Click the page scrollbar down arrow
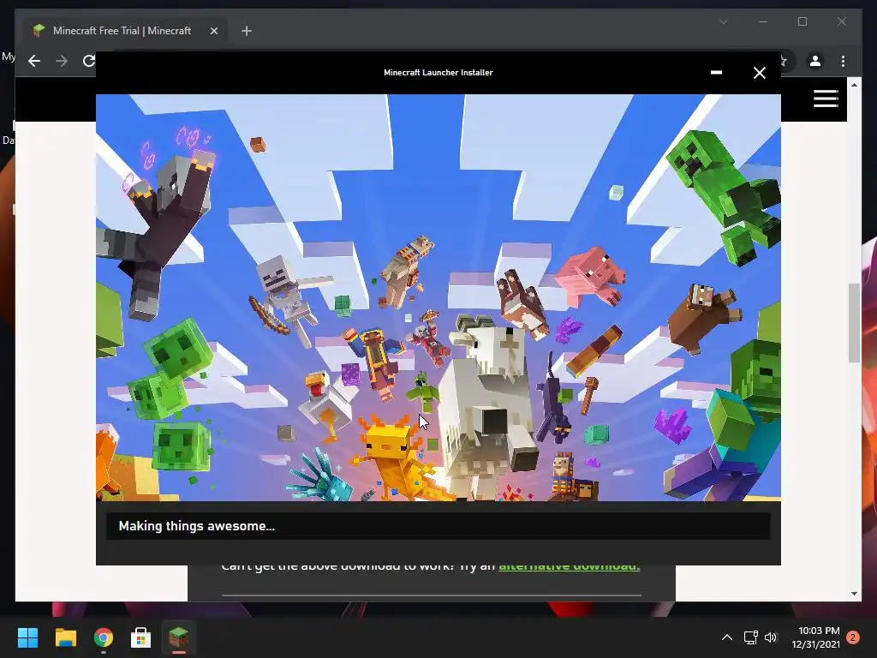Screen dimensions: 877x658 (x=854, y=594)
